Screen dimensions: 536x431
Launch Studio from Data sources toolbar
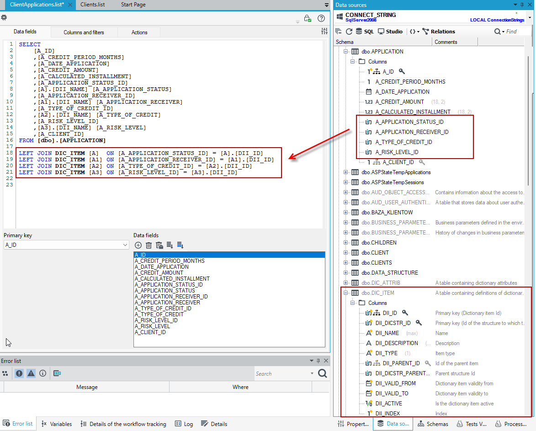pyautogui.click(x=390, y=32)
